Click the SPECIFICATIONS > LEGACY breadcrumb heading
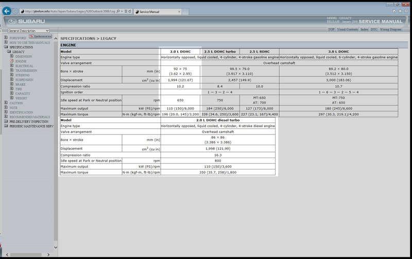Viewport: 412px width, 259px height. coord(88,38)
